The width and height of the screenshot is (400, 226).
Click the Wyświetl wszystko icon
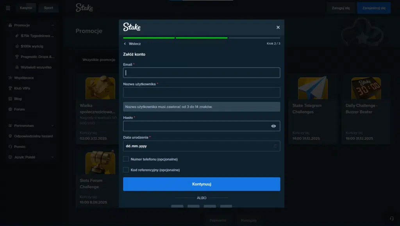click(17, 67)
